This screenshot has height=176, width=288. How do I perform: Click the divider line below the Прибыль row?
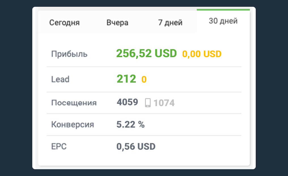(x=144, y=67)
